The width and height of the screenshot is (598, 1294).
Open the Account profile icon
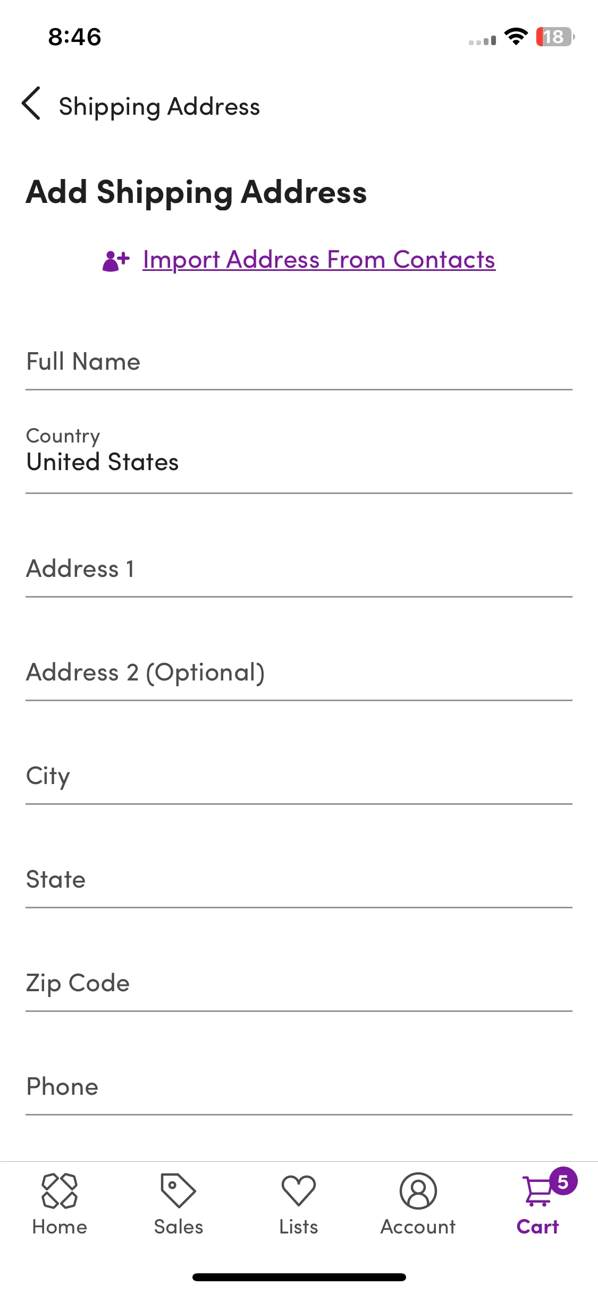418,1191
